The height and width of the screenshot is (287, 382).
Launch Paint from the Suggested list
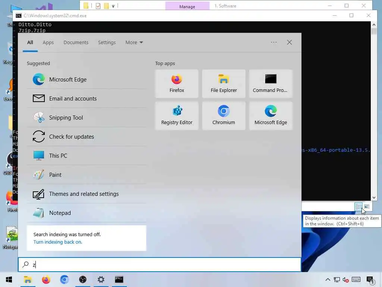coord(87,175)
